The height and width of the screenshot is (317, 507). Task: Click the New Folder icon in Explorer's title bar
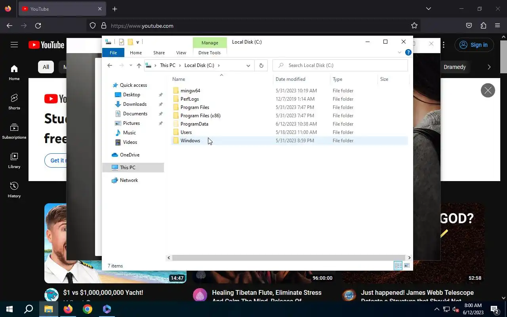click(x=130, y=42)
